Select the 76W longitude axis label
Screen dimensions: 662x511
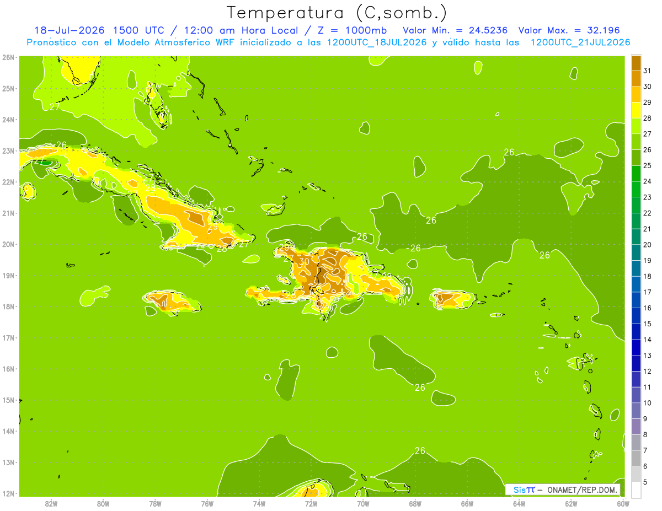pos(207,503)
